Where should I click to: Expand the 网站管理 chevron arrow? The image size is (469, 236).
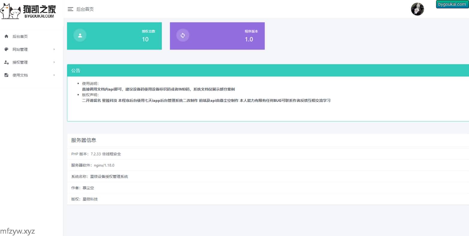pos(54,49)
